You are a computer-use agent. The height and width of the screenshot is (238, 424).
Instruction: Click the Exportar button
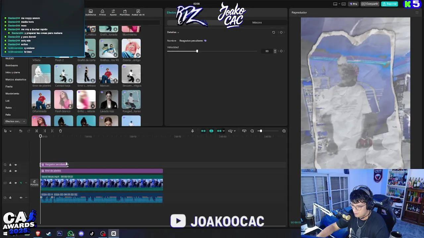pyautogui.click(x=390, y=4)
